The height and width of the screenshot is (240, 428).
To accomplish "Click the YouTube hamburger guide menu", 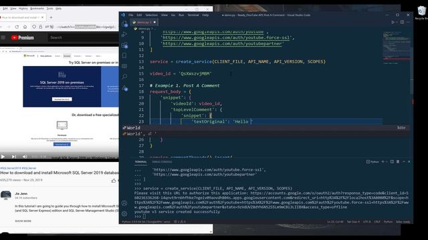I will pos(3,37).
